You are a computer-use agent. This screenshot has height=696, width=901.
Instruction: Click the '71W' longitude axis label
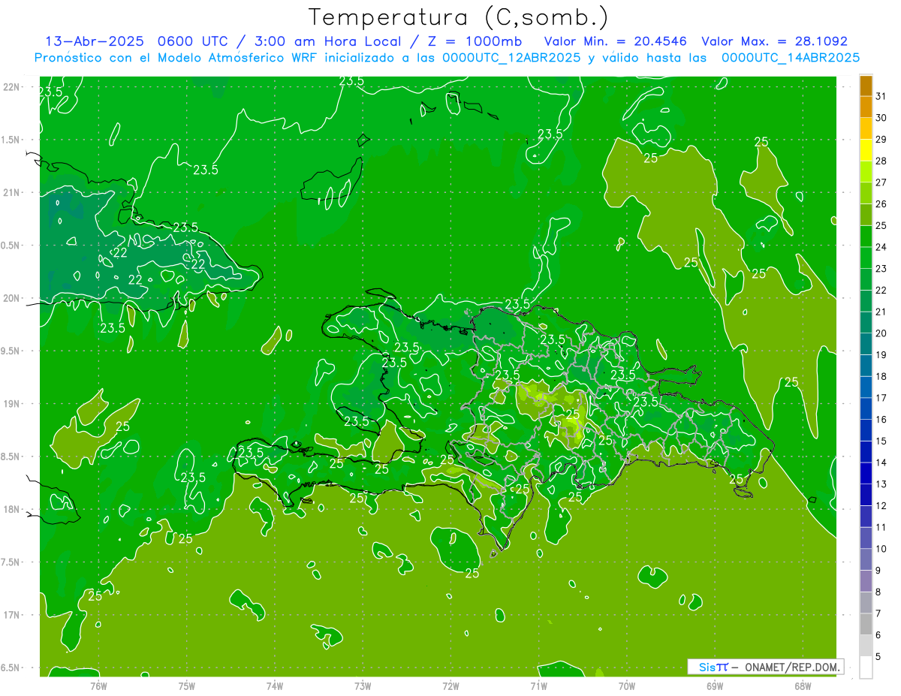538,685
